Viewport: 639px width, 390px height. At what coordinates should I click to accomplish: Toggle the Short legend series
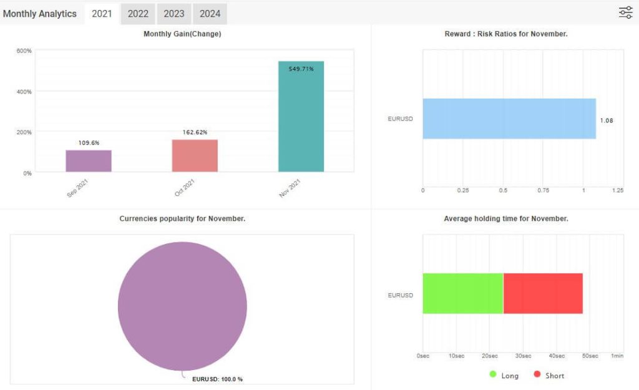point(554,376)
